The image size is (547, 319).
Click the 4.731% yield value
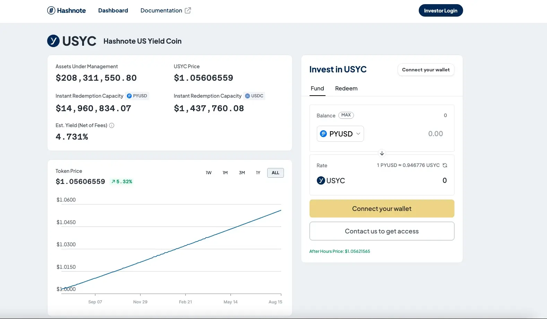pos(72,137)
